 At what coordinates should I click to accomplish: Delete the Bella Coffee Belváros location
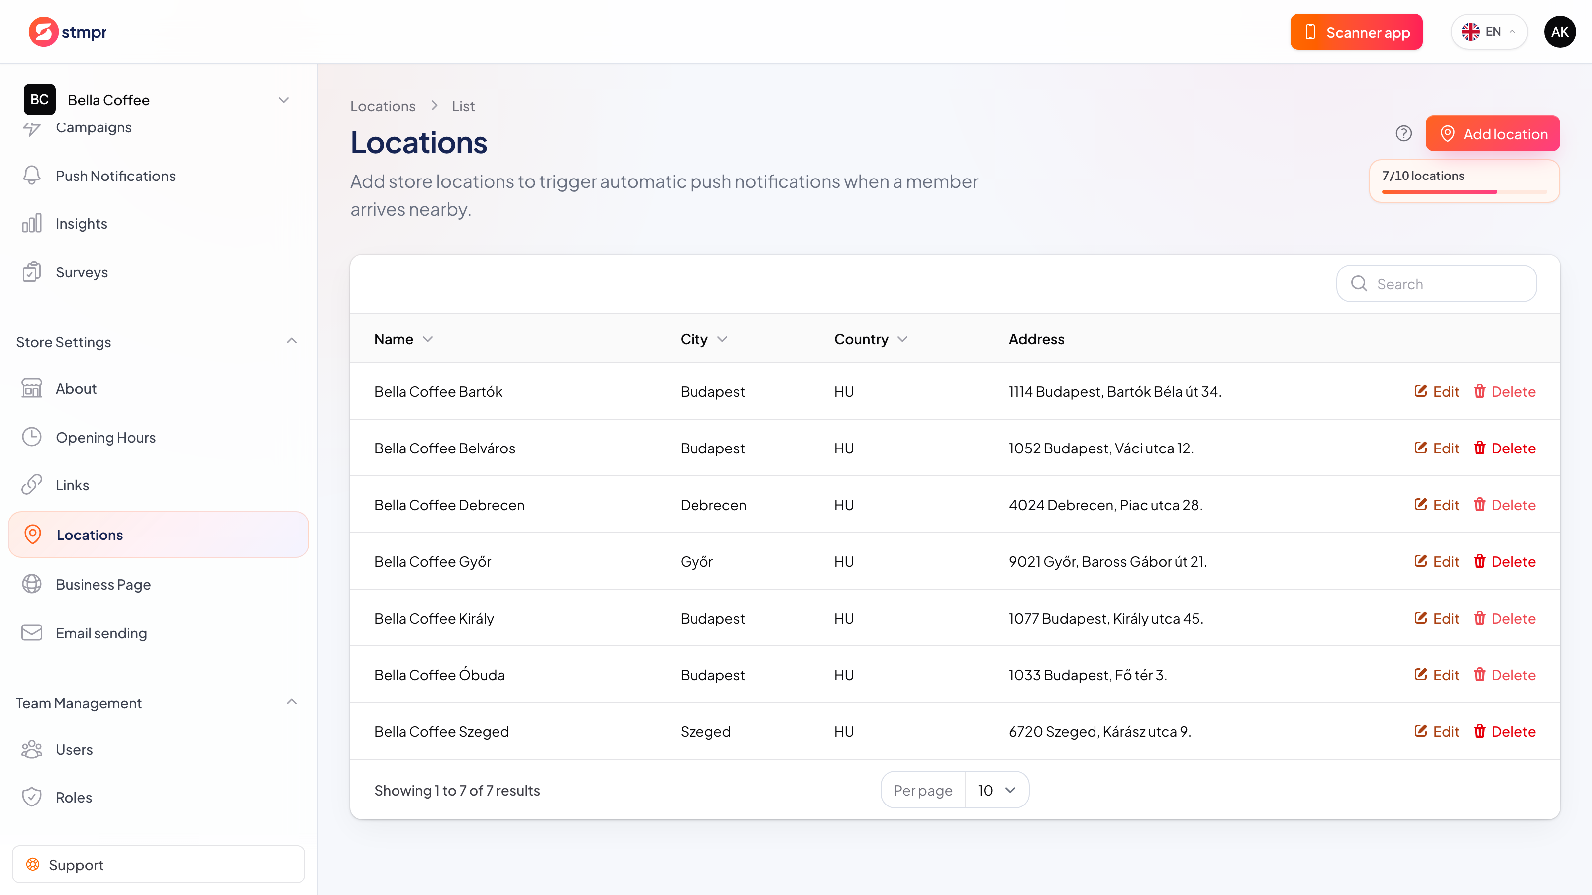[x=1504, y=448]
